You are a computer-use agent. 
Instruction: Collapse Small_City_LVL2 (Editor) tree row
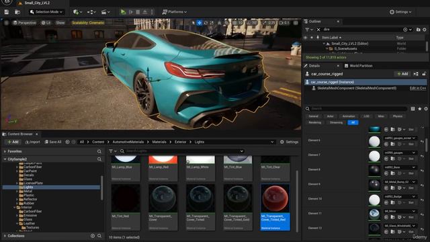(324, 43)
